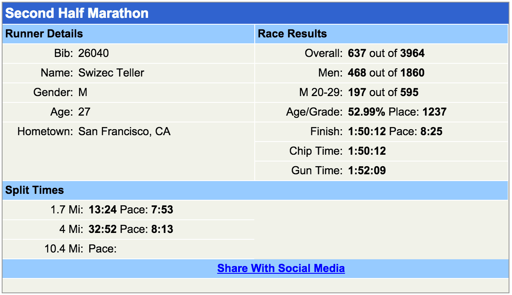Click the hometown San Francisco, CA

124,131
